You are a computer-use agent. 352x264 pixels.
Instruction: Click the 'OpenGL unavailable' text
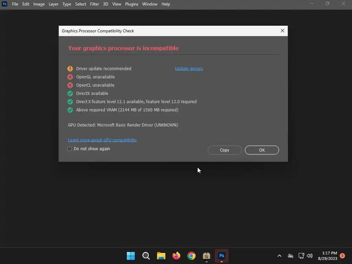(x=96, y=77)
